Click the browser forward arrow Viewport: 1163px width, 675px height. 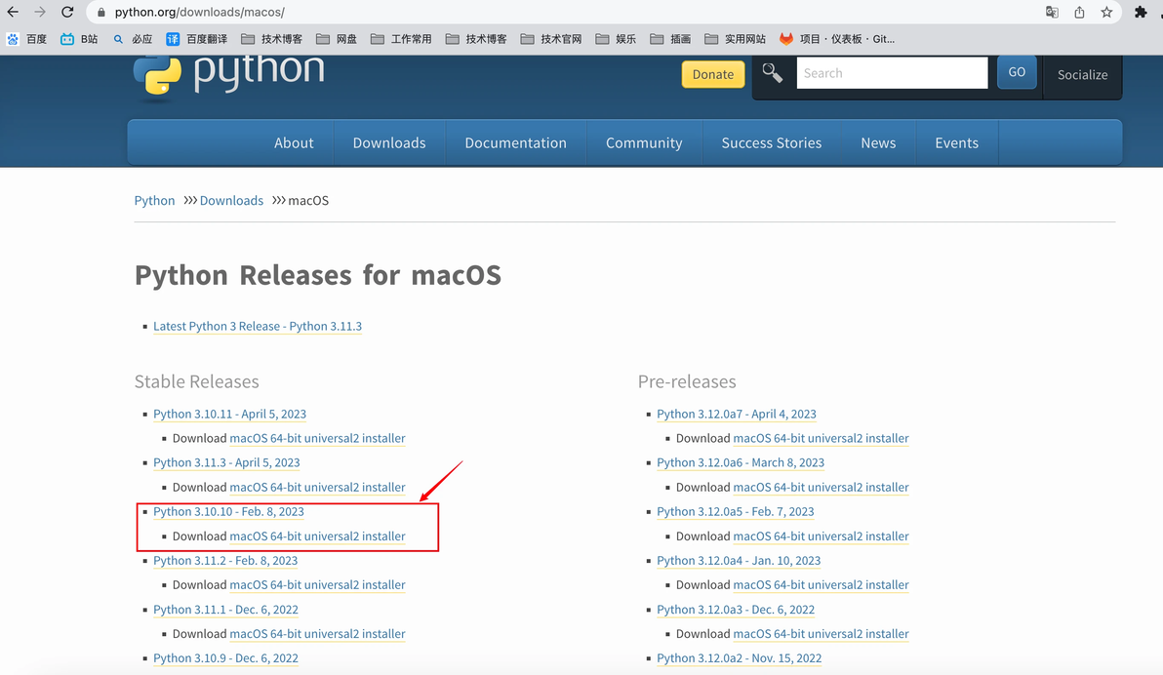40,12
